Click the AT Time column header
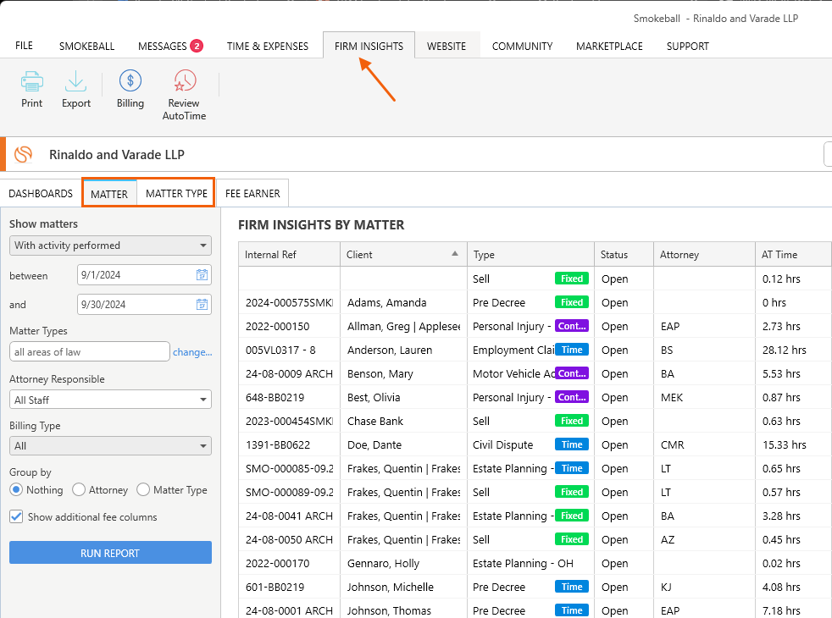The height and width of the screenshot is (618, 832). pyautogui.click(x=793, y=255)
